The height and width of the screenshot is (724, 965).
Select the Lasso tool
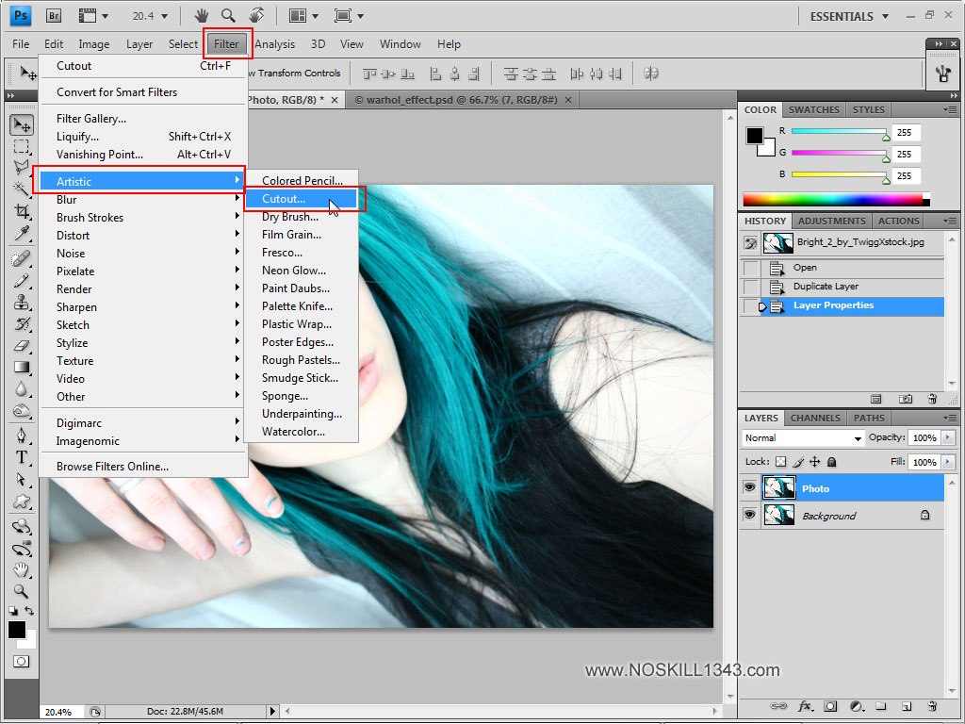23,167
